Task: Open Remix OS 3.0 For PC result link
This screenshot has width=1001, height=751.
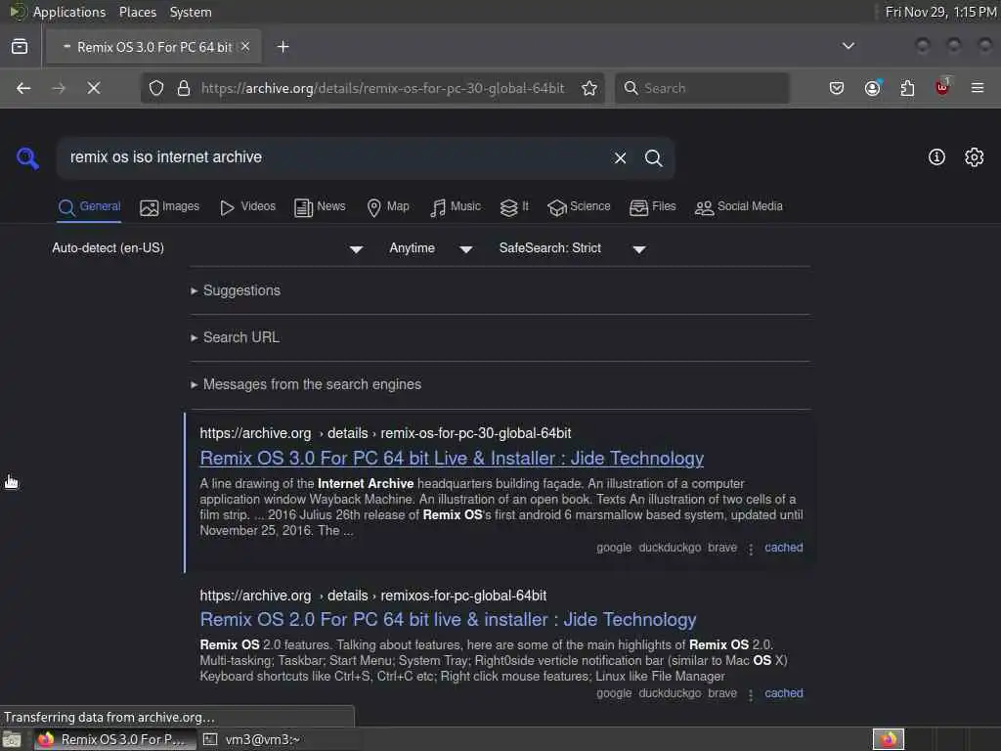Action: pos(452,458)
